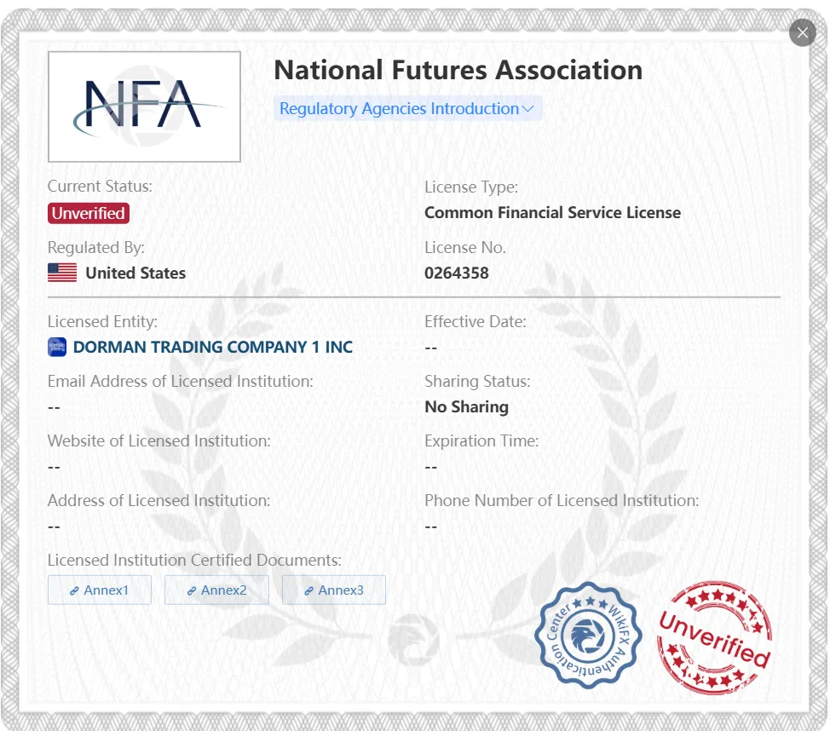Click Common Financial Service License text
Viewport: 830px width, 731px height.
coord(553,213)
